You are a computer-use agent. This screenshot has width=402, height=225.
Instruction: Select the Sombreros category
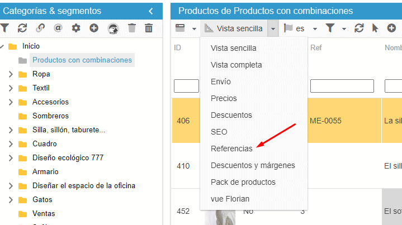[x=50, y=116]
